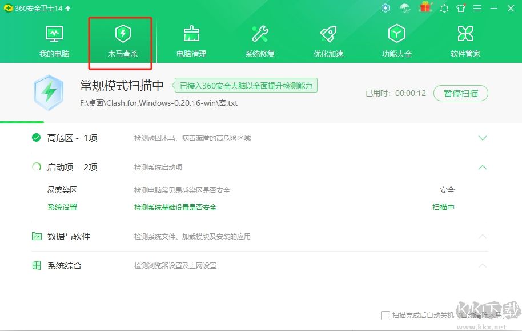Click 检测电脑常见易感染区是否安全 description
The height and width of the screenshot is (331, 522).
[x=182, y=190]
